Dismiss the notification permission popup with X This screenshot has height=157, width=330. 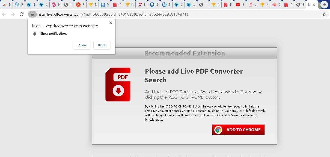point(111,23)
